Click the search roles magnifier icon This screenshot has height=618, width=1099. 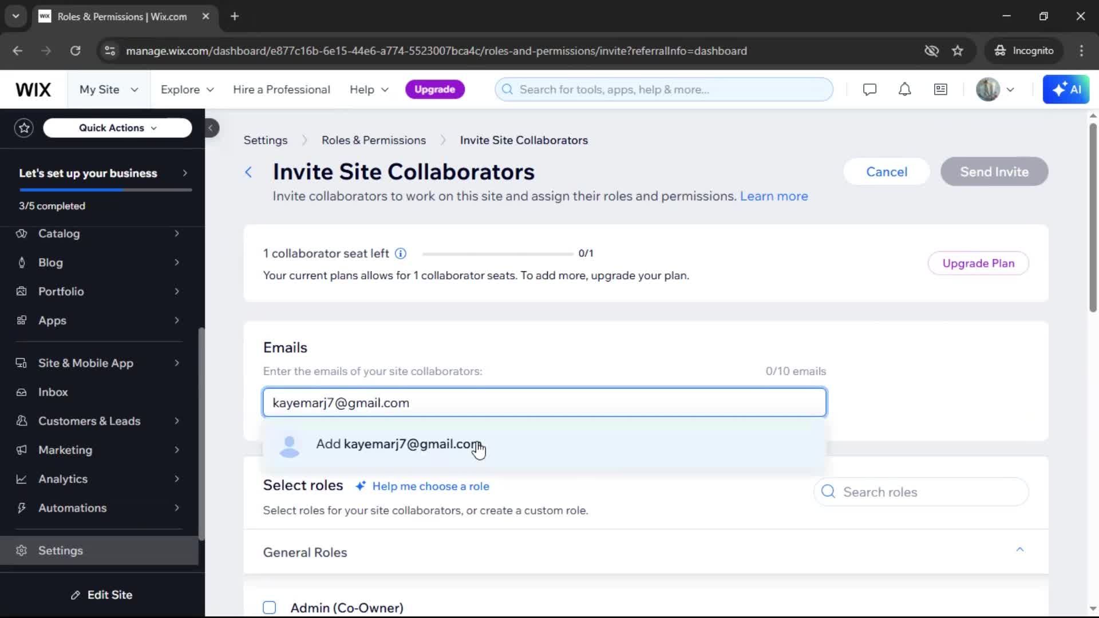pos(828,492)
